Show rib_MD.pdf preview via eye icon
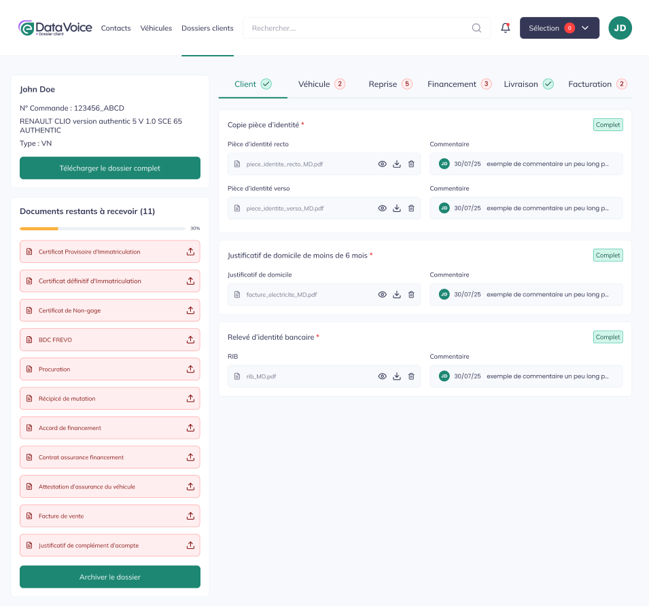 pos(382,376)
